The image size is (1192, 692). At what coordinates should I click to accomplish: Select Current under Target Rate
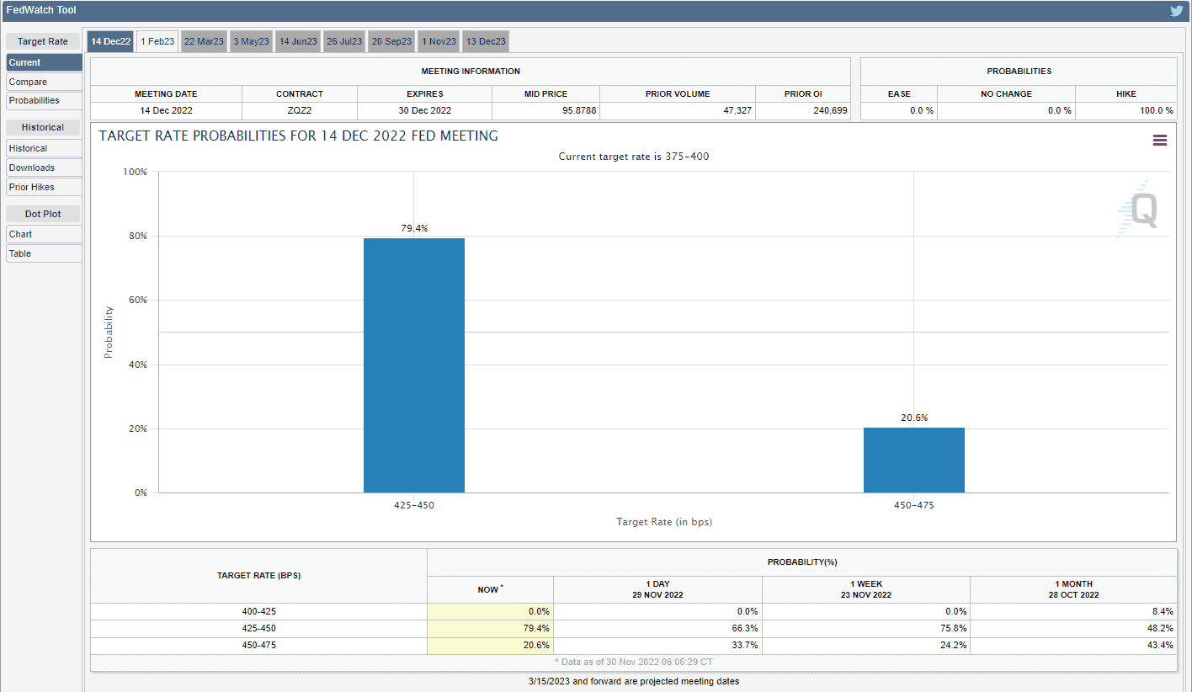[43, 61]
